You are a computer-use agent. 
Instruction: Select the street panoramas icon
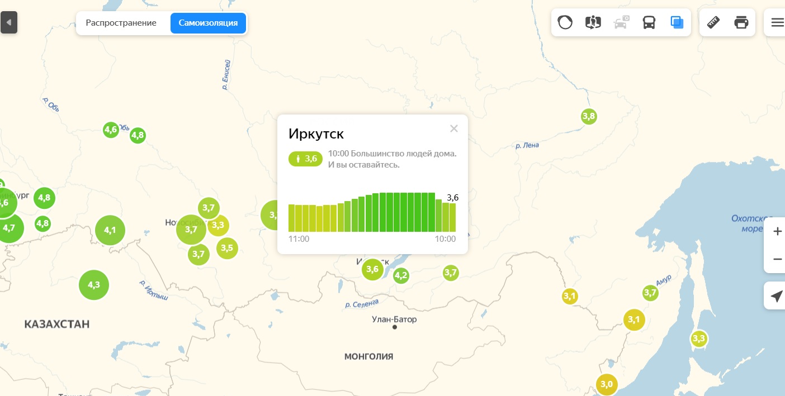click(593, 22)
